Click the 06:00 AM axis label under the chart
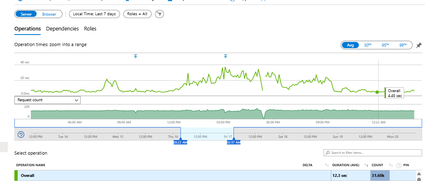 tap(74, 123)
